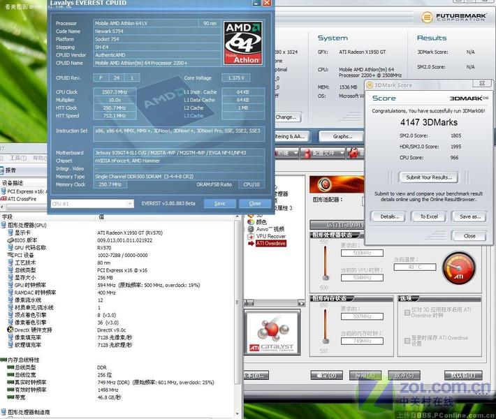Click the 图形处理器(GPU) section icon
496x419 pixels.
point(3,225)
